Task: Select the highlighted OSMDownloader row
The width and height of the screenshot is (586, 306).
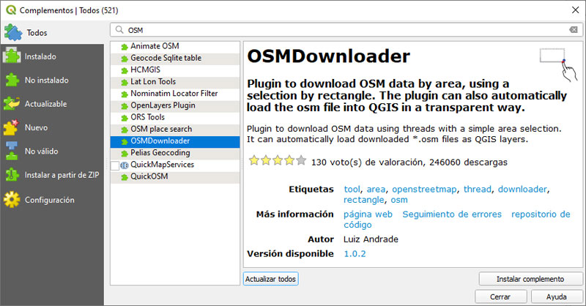Action: (175, 141)
